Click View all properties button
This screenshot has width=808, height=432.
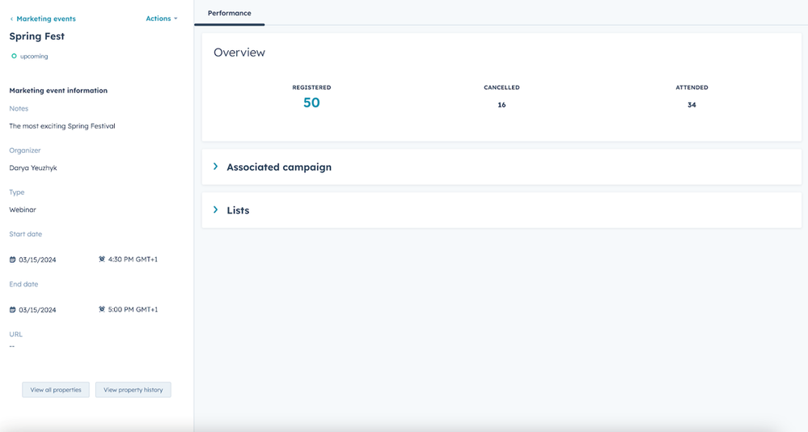56,390
